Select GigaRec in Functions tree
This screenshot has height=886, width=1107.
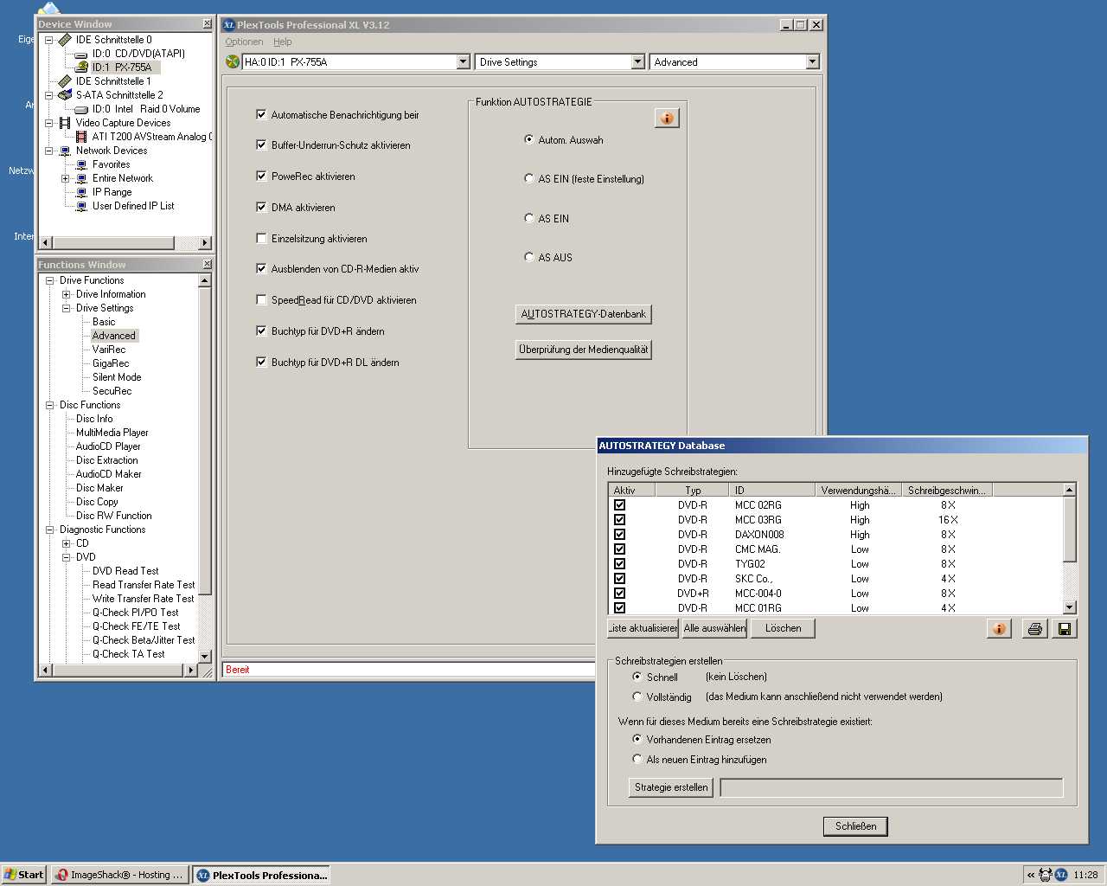click(111, 363)
